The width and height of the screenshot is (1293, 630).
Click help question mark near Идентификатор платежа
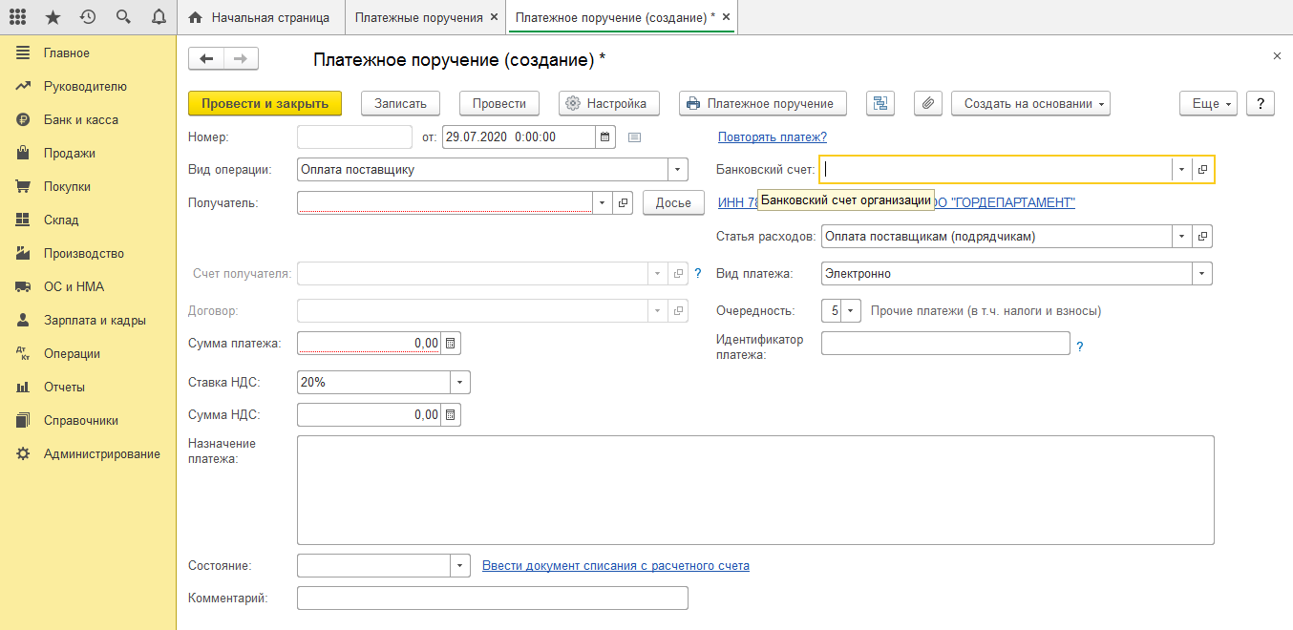tap(1080, 346)
